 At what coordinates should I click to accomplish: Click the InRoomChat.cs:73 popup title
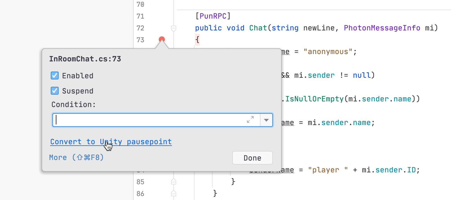(85, 59)
